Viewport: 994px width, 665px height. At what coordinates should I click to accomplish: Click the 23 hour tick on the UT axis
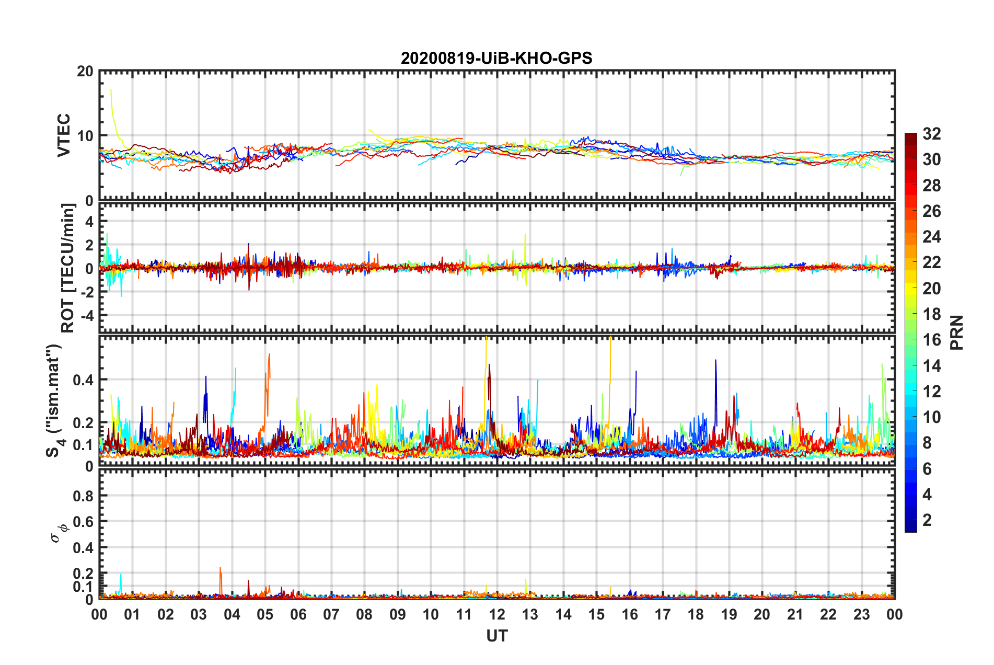861,614
